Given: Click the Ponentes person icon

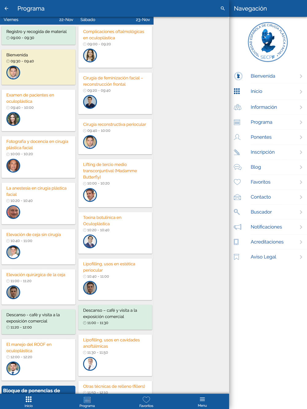Looking at the screenshot, I should pos(237,137).
